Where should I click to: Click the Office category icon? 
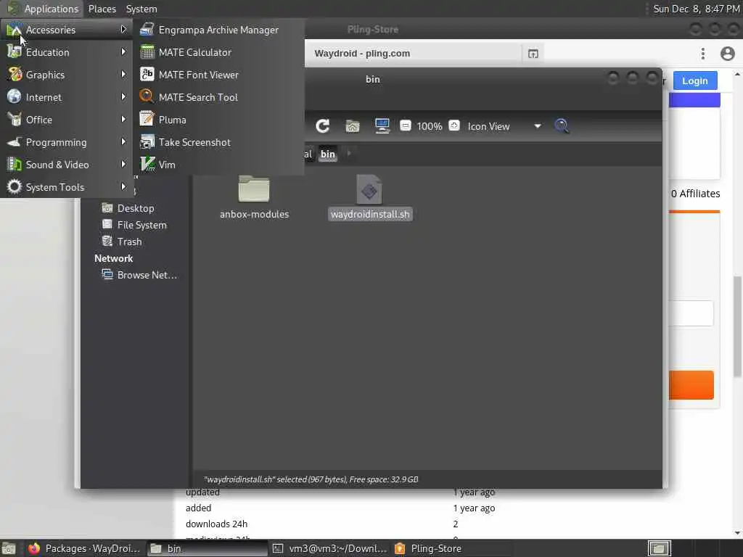click(15, 120)
